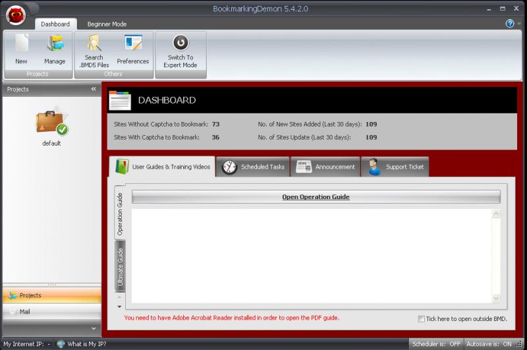Click the globe icon in the status bar
This screenshot has height=350, width=527.
point(61,344)
